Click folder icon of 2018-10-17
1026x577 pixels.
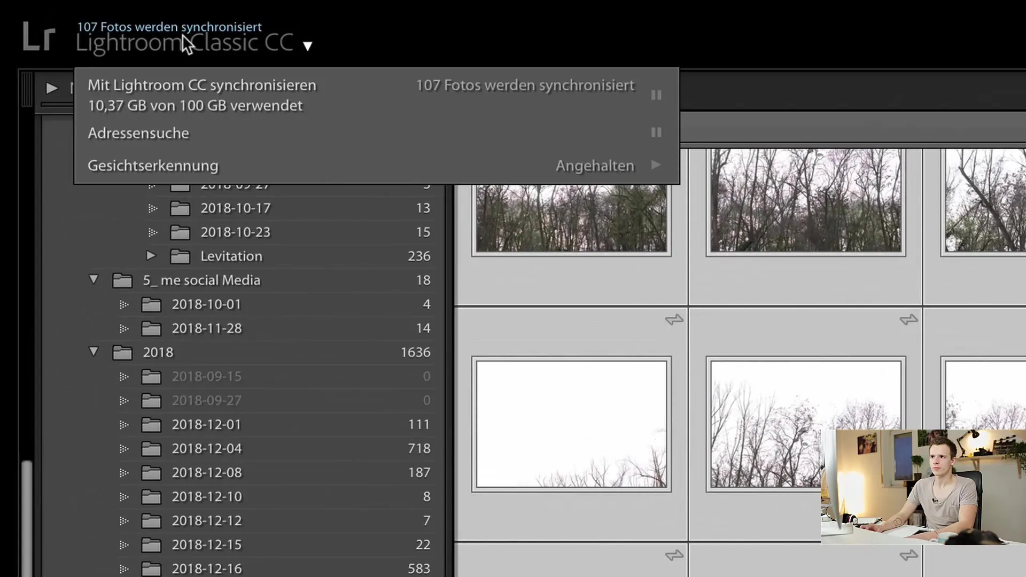180,208
